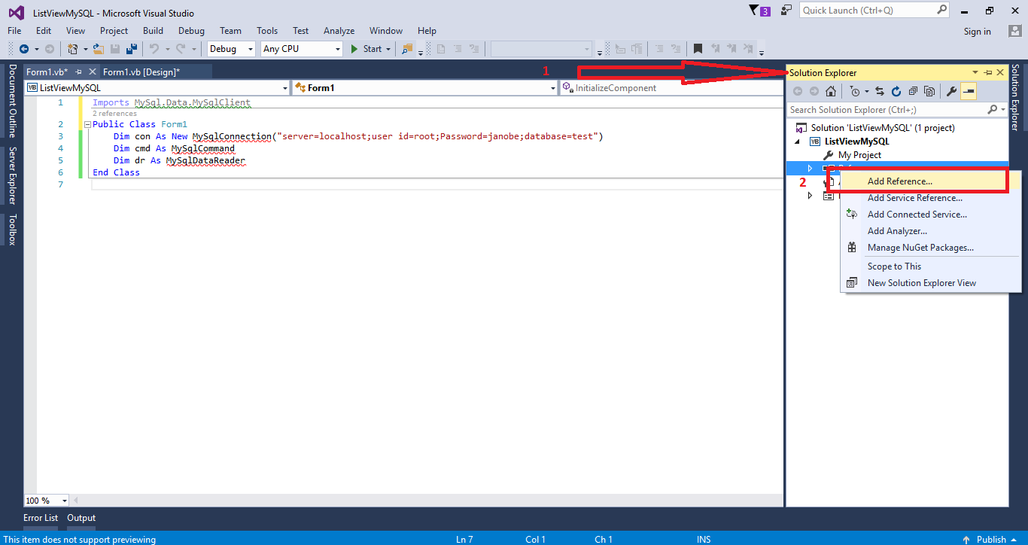Choose Scope to This menu item
The image size is (1028, 545).
(931, 266)
